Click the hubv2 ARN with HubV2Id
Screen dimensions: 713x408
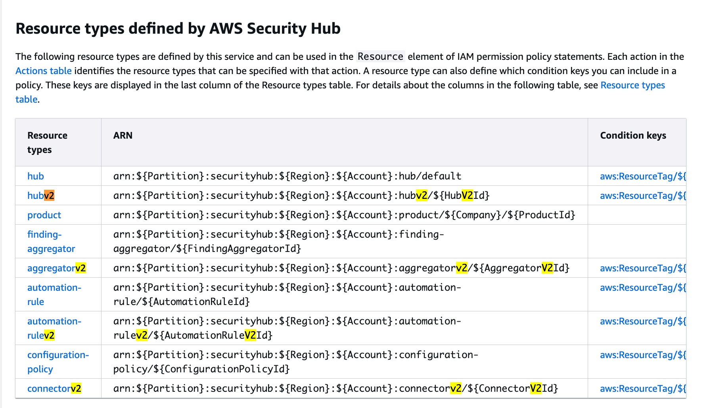[x=301, y=196]
